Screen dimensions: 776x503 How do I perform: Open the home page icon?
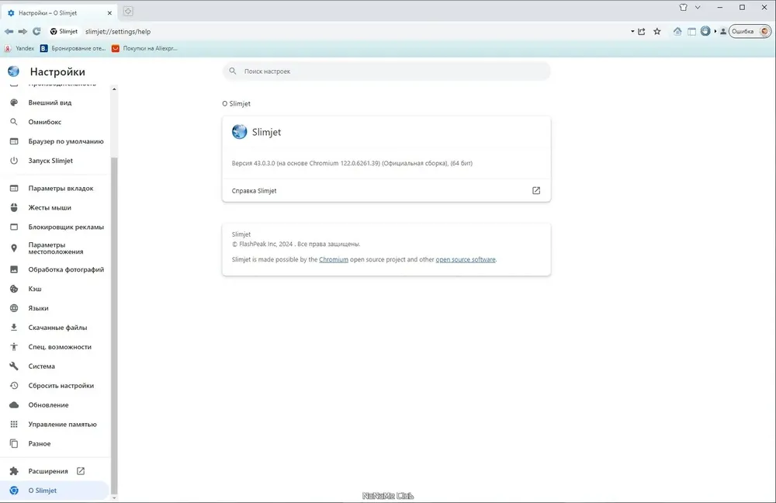pyautogui.click(x=677, y=31)
